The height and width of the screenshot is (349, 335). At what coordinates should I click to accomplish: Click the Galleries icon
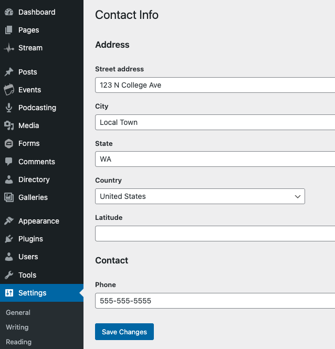(9, 197)
